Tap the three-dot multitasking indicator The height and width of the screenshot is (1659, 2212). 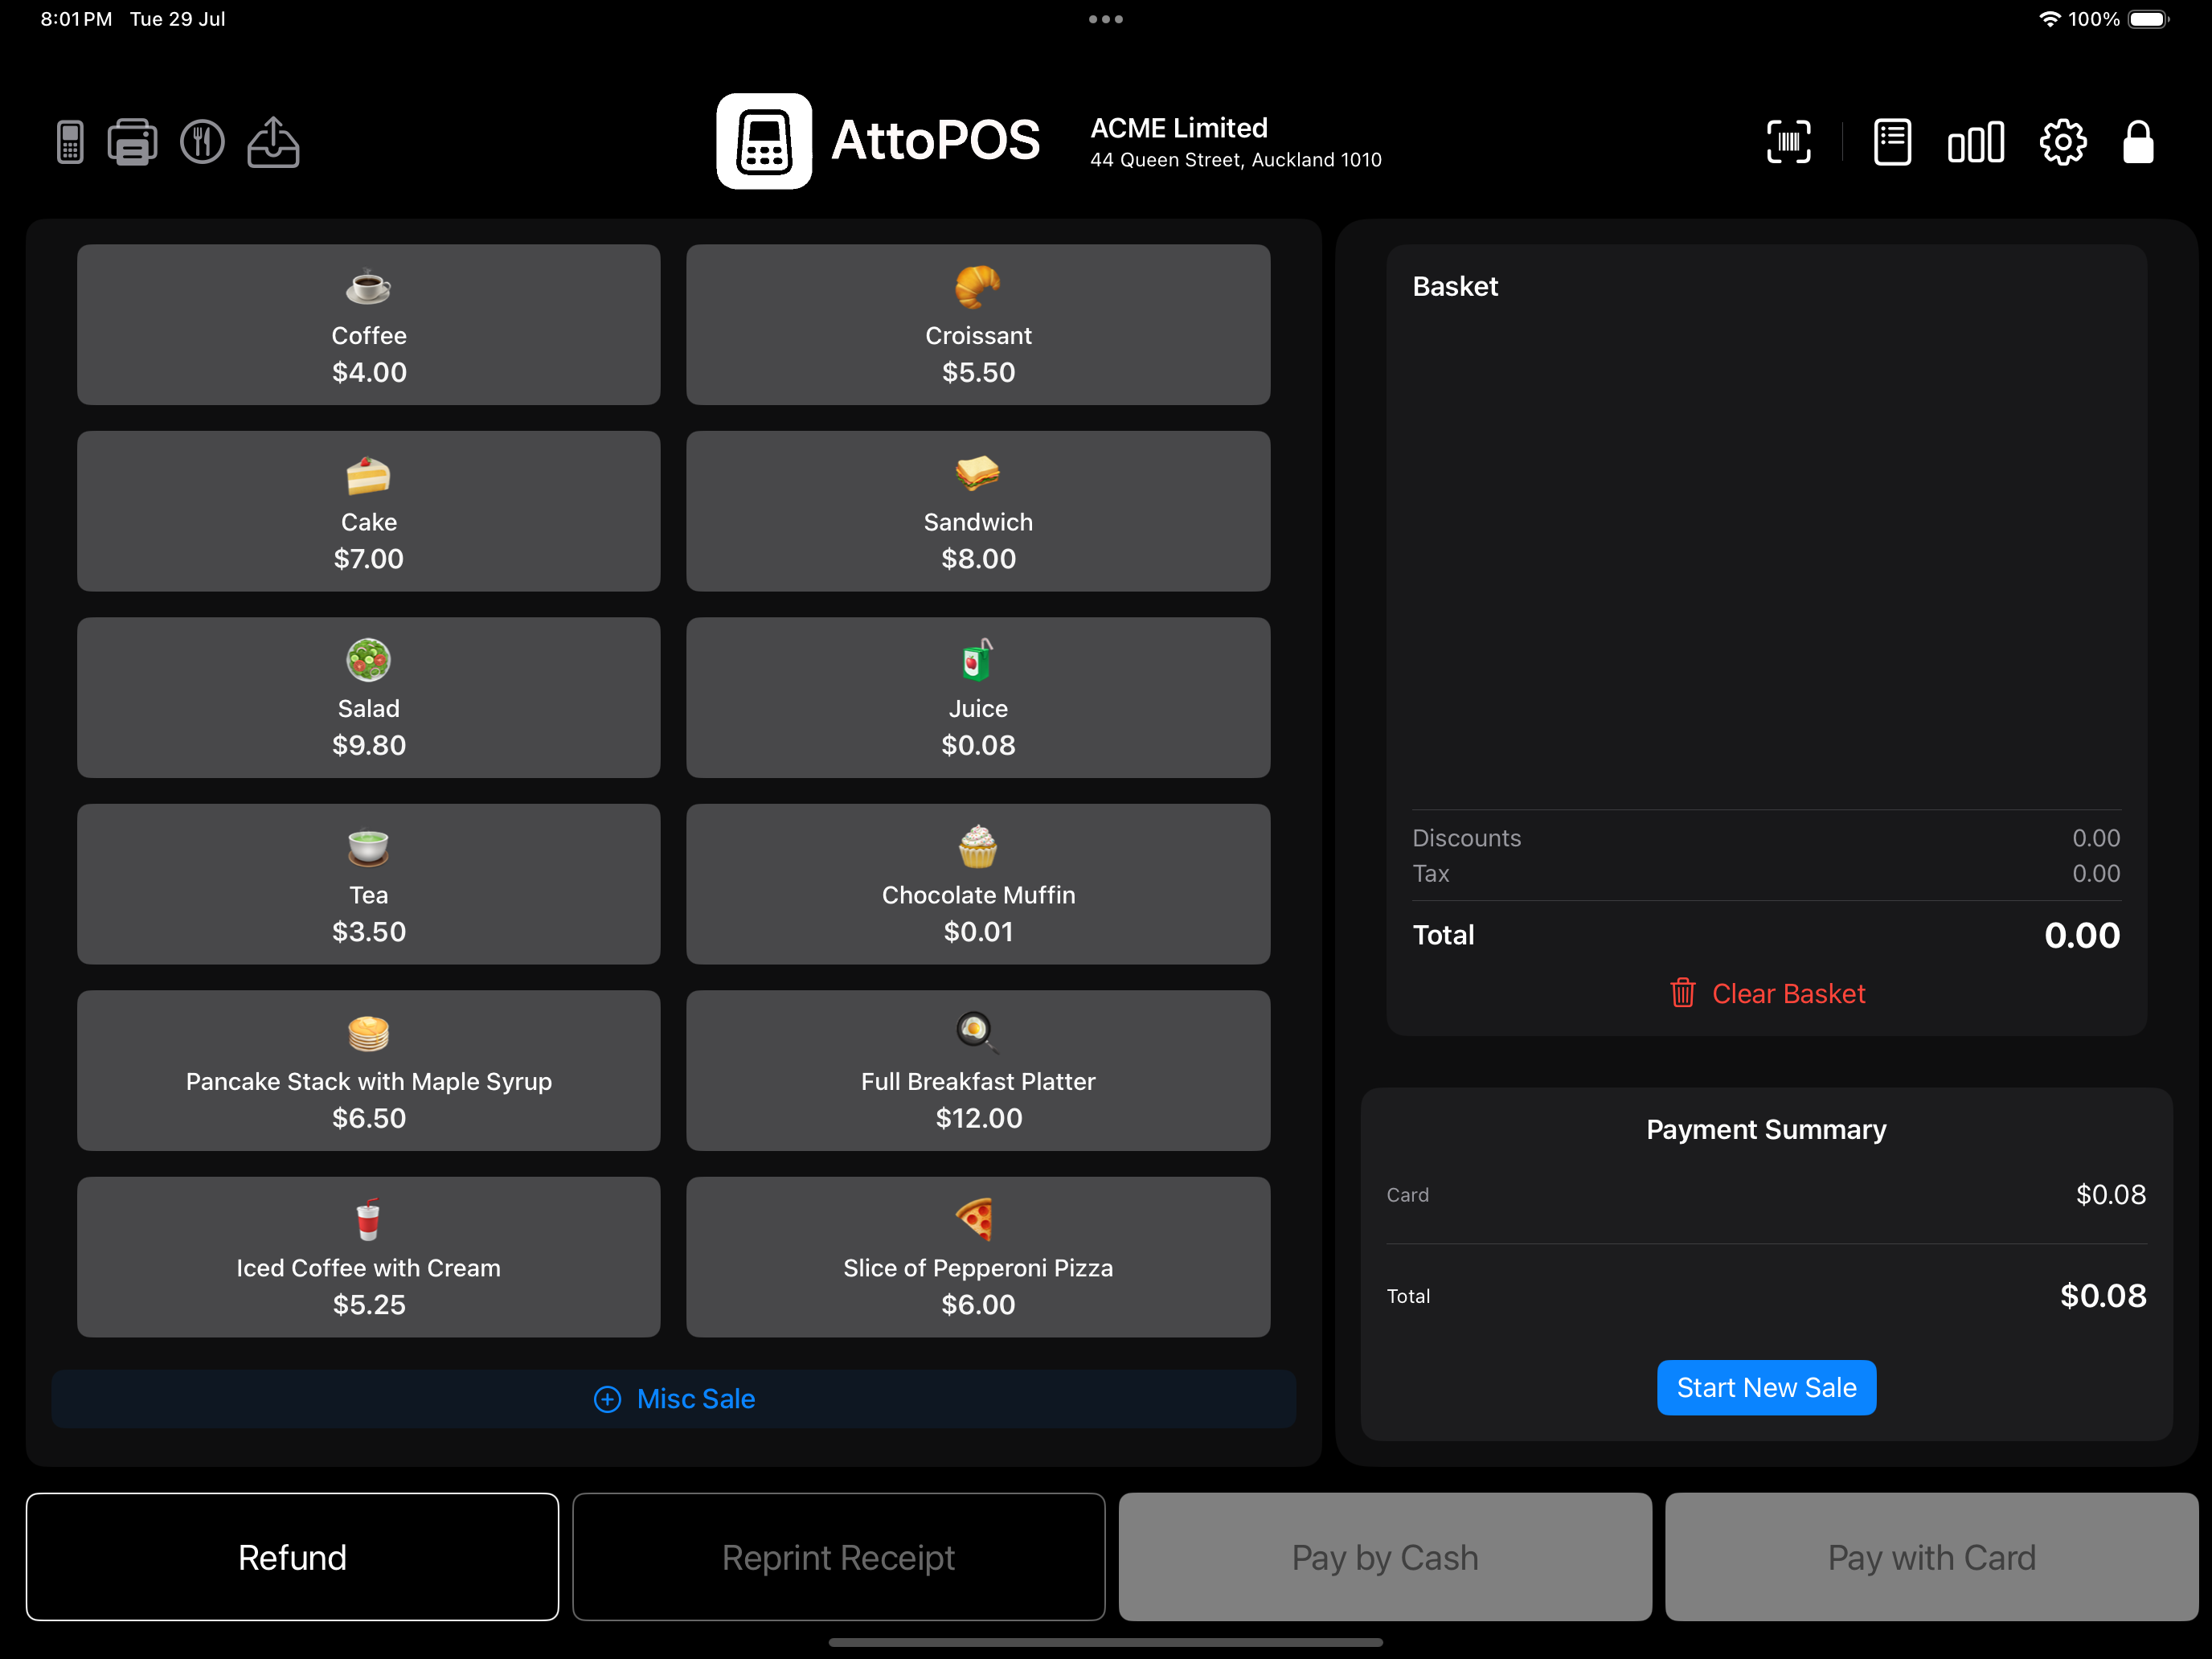[1106, 19]
